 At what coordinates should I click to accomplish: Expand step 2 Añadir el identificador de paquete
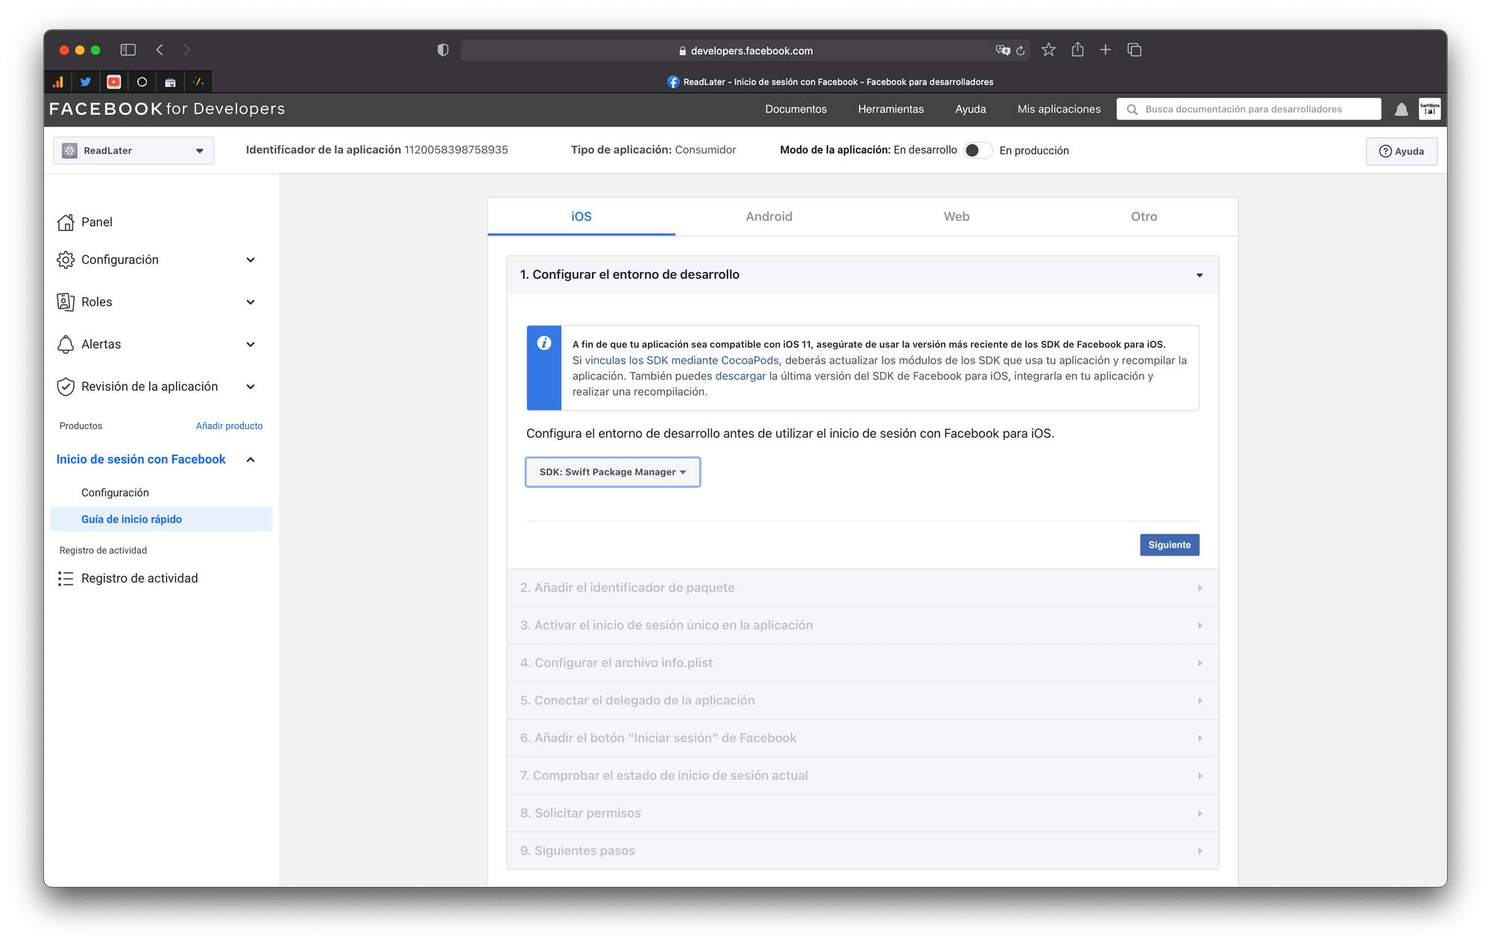(x=863, y=587)
